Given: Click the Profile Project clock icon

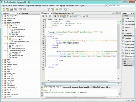Looking at the screenshot, I should click(x=66, y=9).
